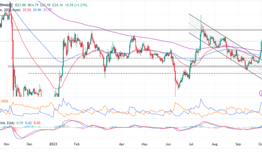Image resolution: width=262 pixels, height=158 pixels.
Task: Select the upper gray horizontal resistance zone
Action: [x=101, y=30]
